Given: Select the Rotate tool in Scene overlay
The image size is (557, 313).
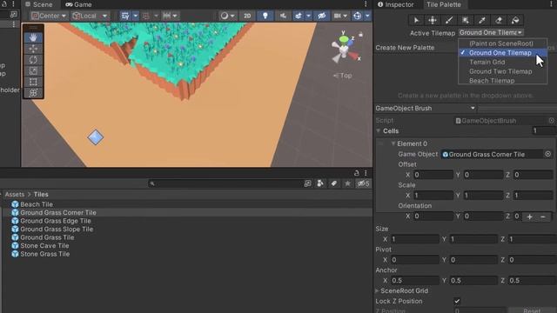Looking at the screenshot, I should click(33, 60).
